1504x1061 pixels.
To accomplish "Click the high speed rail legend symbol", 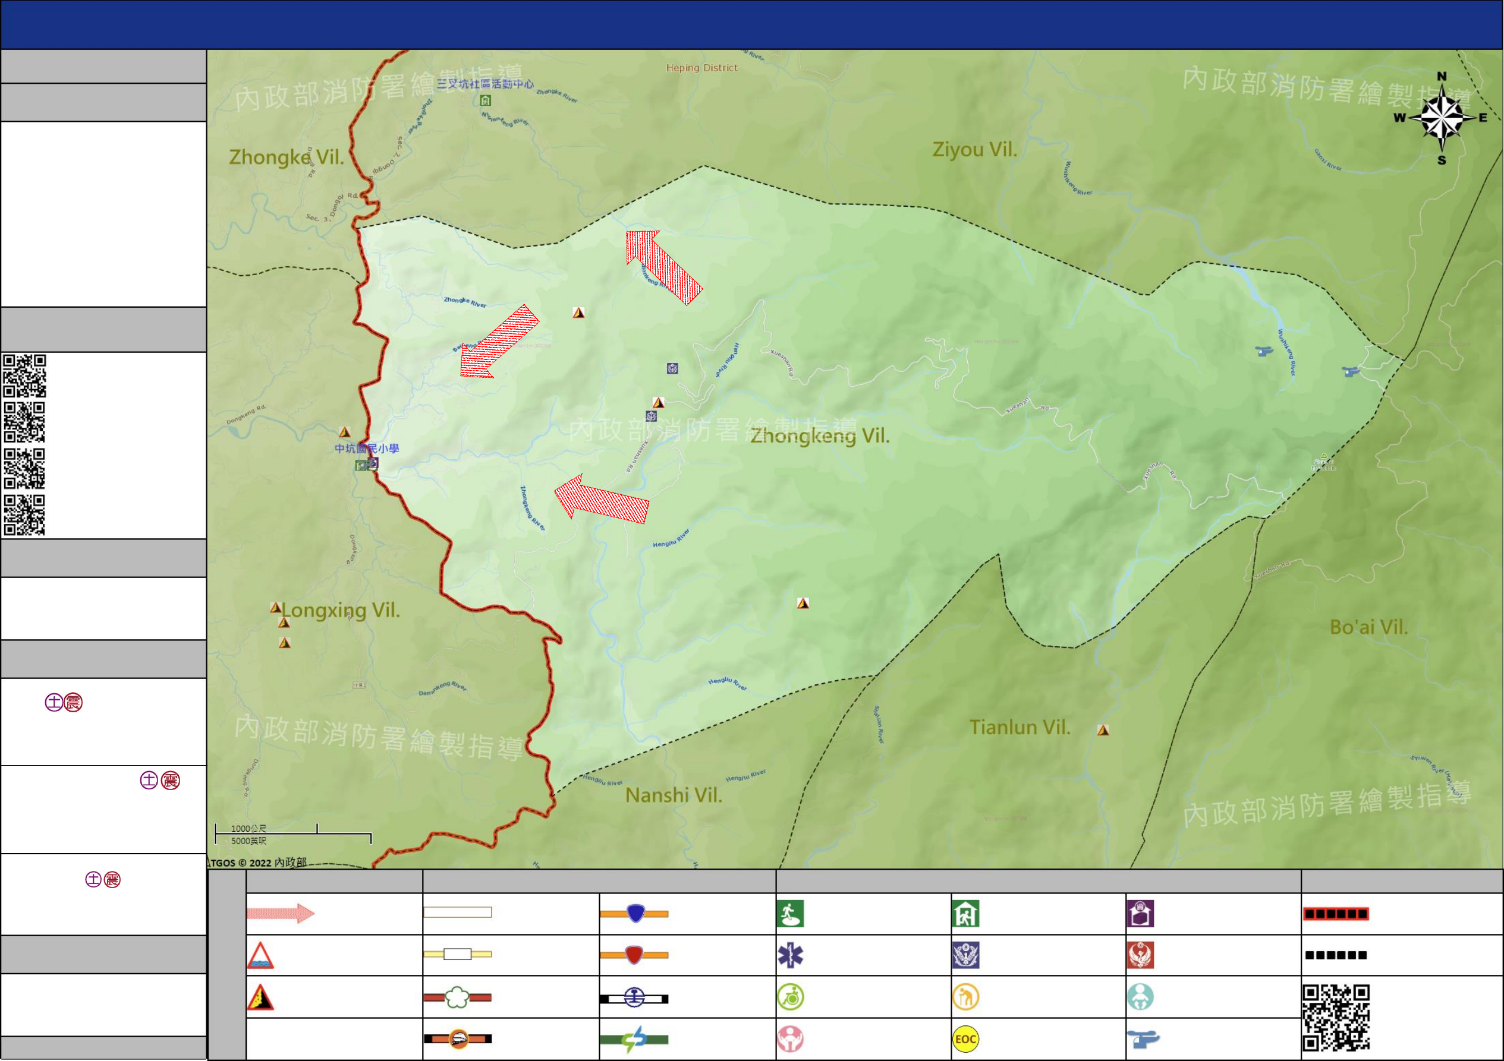I will coord(457,1039).
